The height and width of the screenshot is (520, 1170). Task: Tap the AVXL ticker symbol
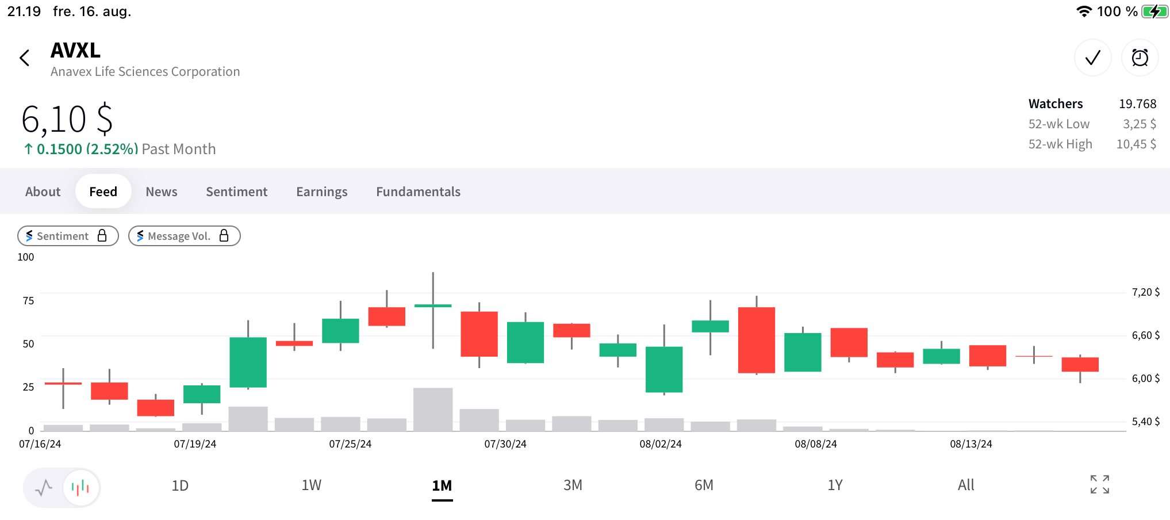tap(75, 51)
